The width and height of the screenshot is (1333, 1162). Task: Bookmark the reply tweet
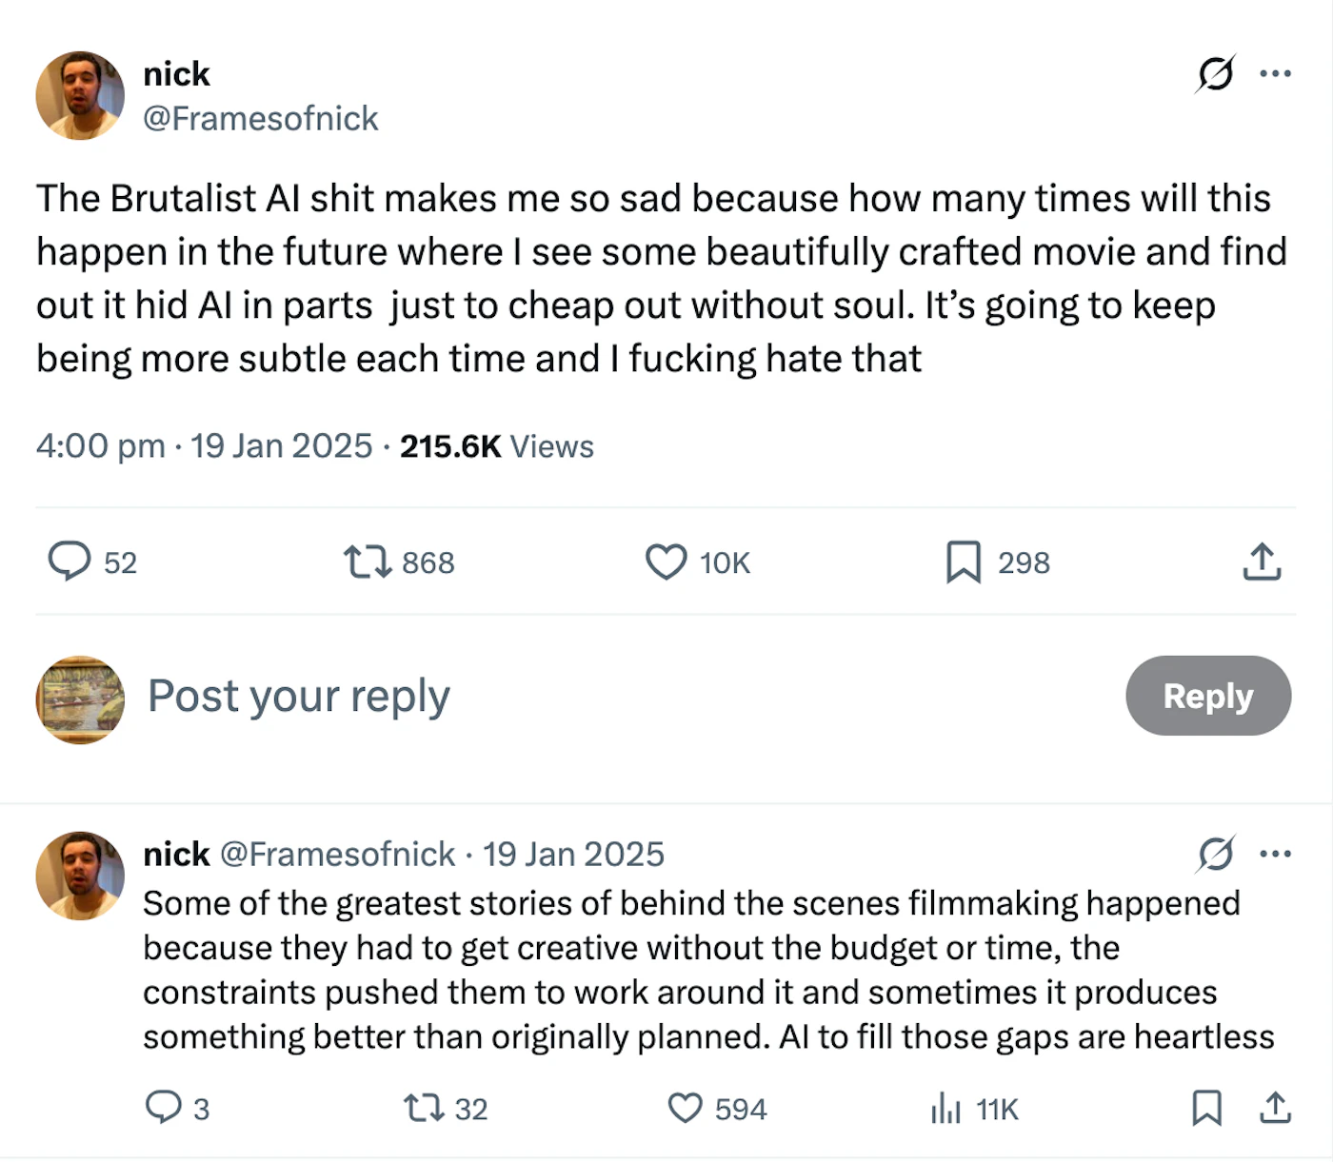tap(1206, 1109)
